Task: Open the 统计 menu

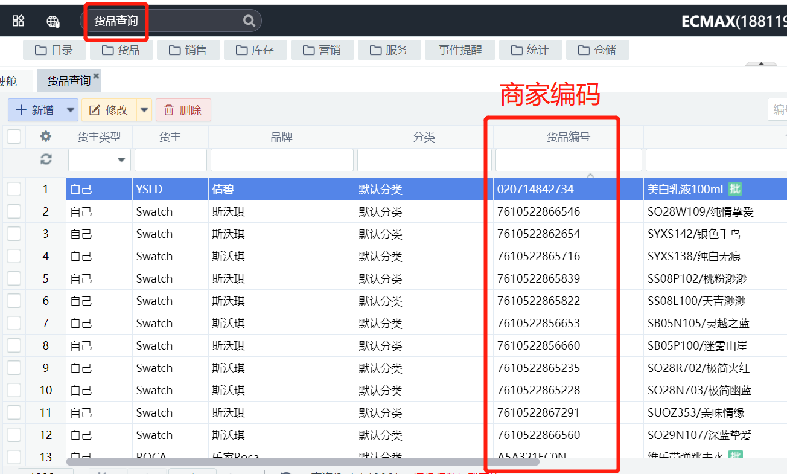Action: click(531, 50)
